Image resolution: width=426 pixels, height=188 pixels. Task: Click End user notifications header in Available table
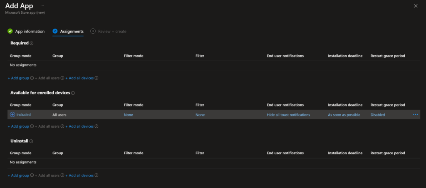(x=285, y=105)
